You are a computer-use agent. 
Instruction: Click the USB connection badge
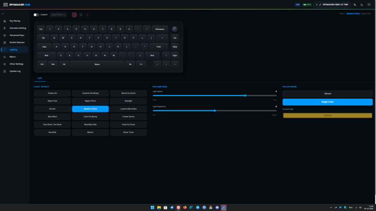click(x=297, y=4)
